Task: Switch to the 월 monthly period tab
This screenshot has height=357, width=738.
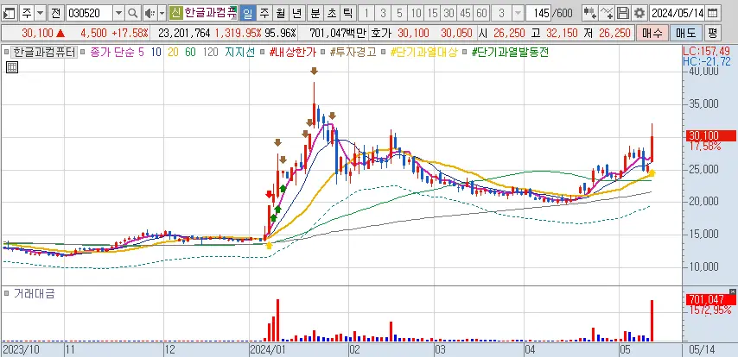Action: (x=281, y=13)
